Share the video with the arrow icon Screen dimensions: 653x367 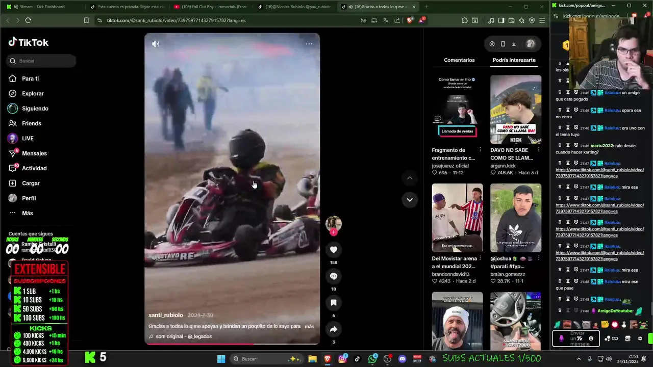click(x=334, y=329)
